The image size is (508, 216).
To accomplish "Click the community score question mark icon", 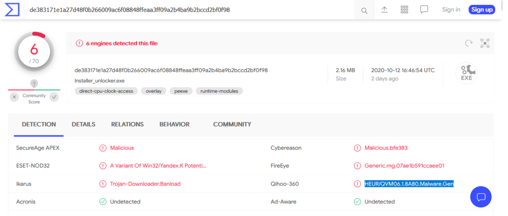I will [34, 84].
